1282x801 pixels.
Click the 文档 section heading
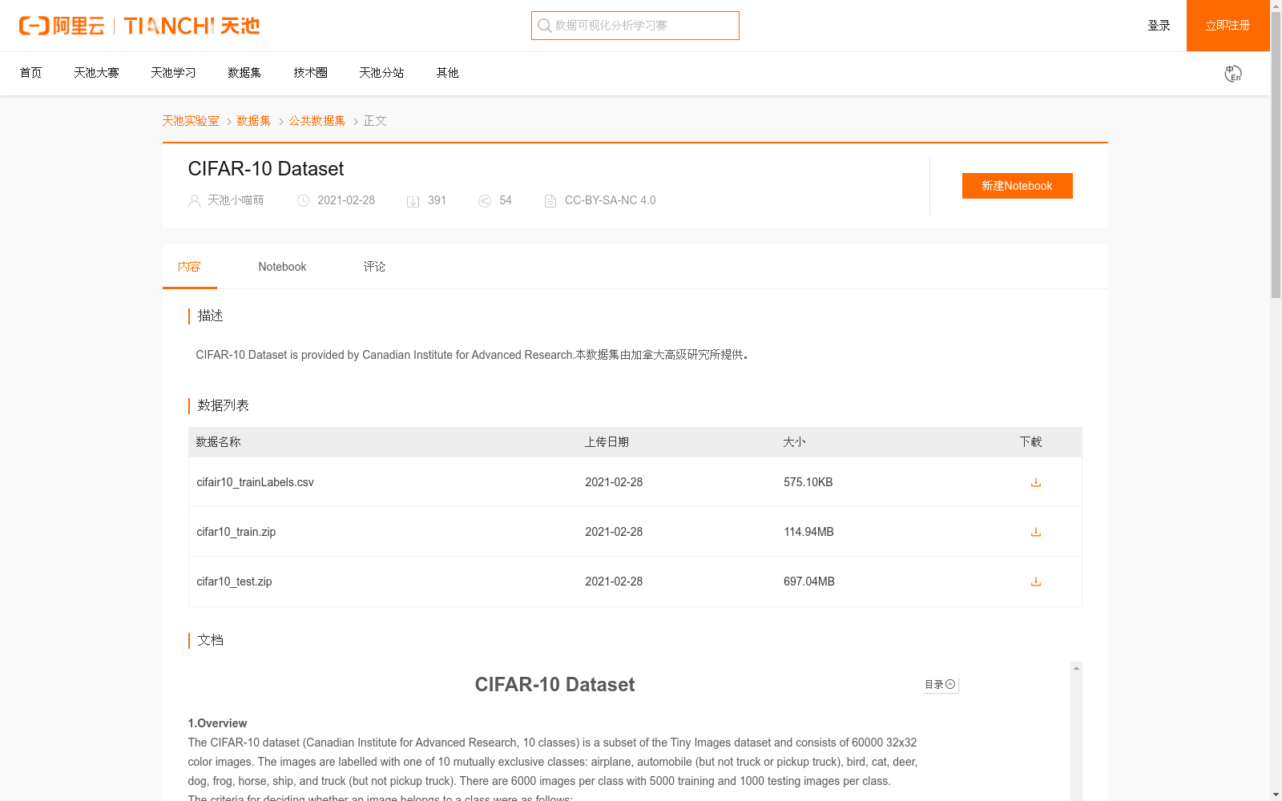[210, 641]
